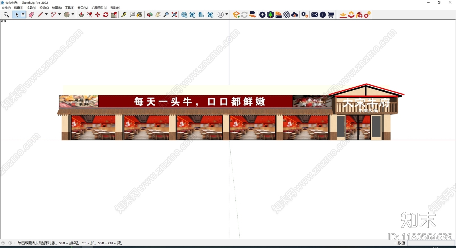Open the 窗口(W) menu
This screenshot has height=248, width=456.
click(83, 8)
